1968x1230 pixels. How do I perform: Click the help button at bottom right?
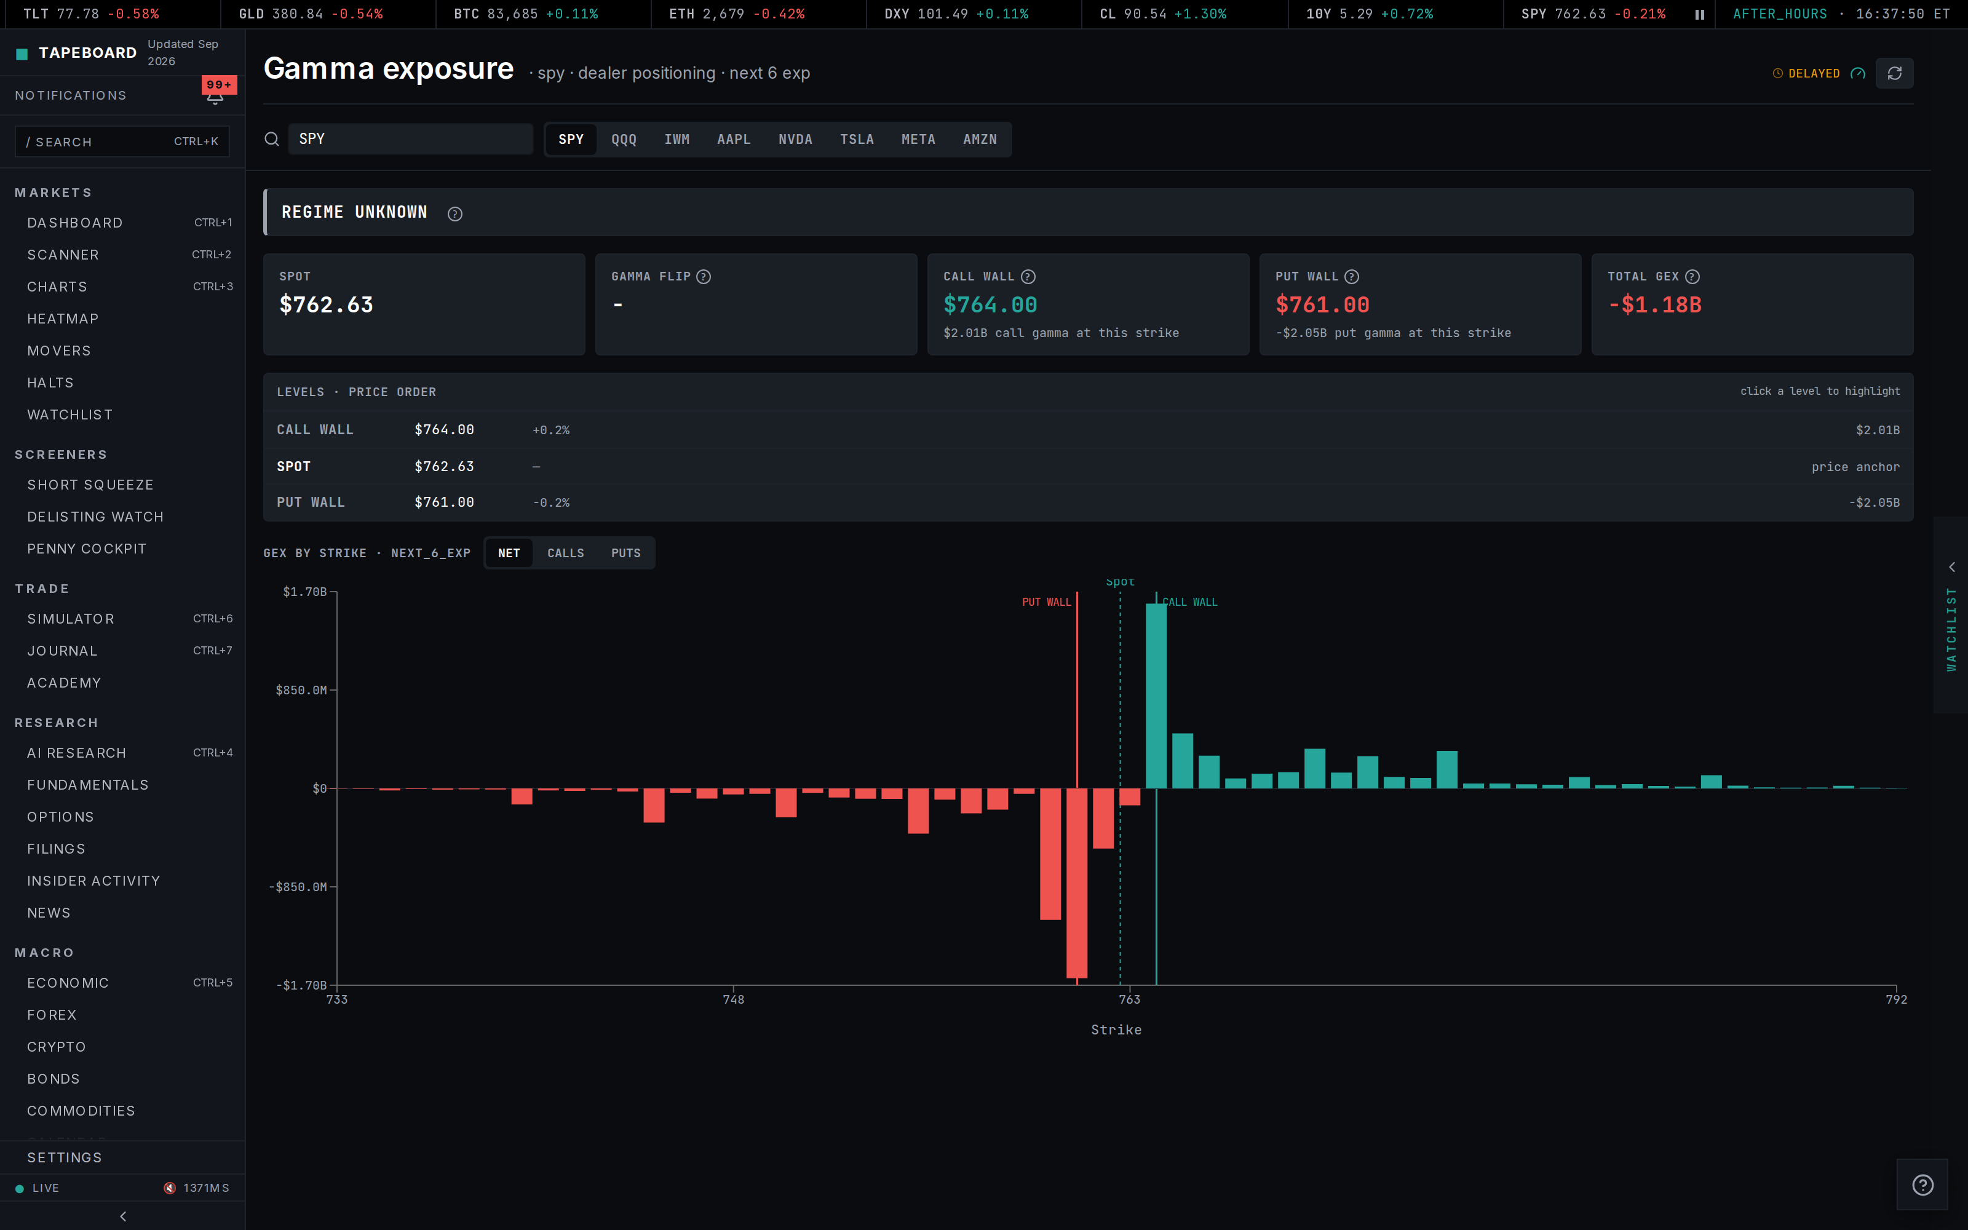point(1922,1184)
